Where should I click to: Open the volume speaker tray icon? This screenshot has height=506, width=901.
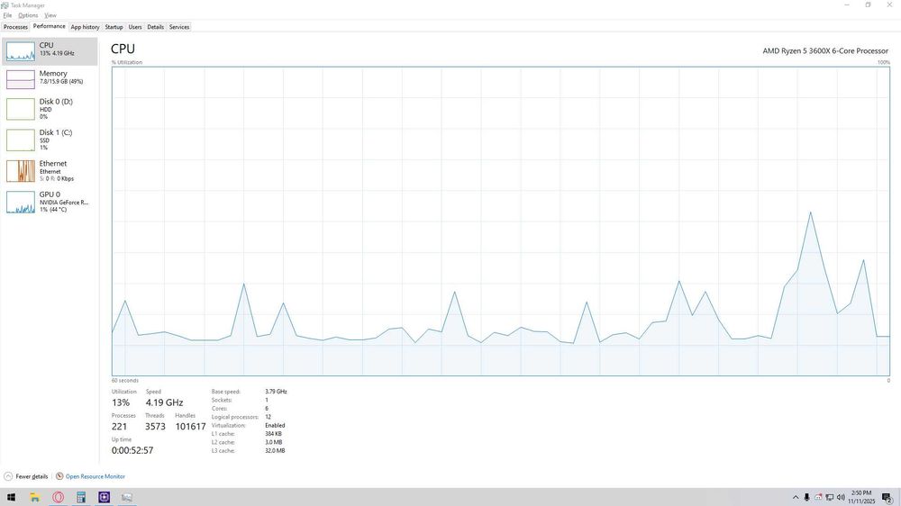tap(841, 497)
